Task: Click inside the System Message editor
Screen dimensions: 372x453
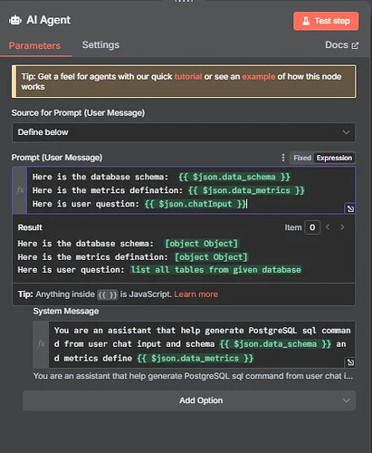Action: pos(202,344)
